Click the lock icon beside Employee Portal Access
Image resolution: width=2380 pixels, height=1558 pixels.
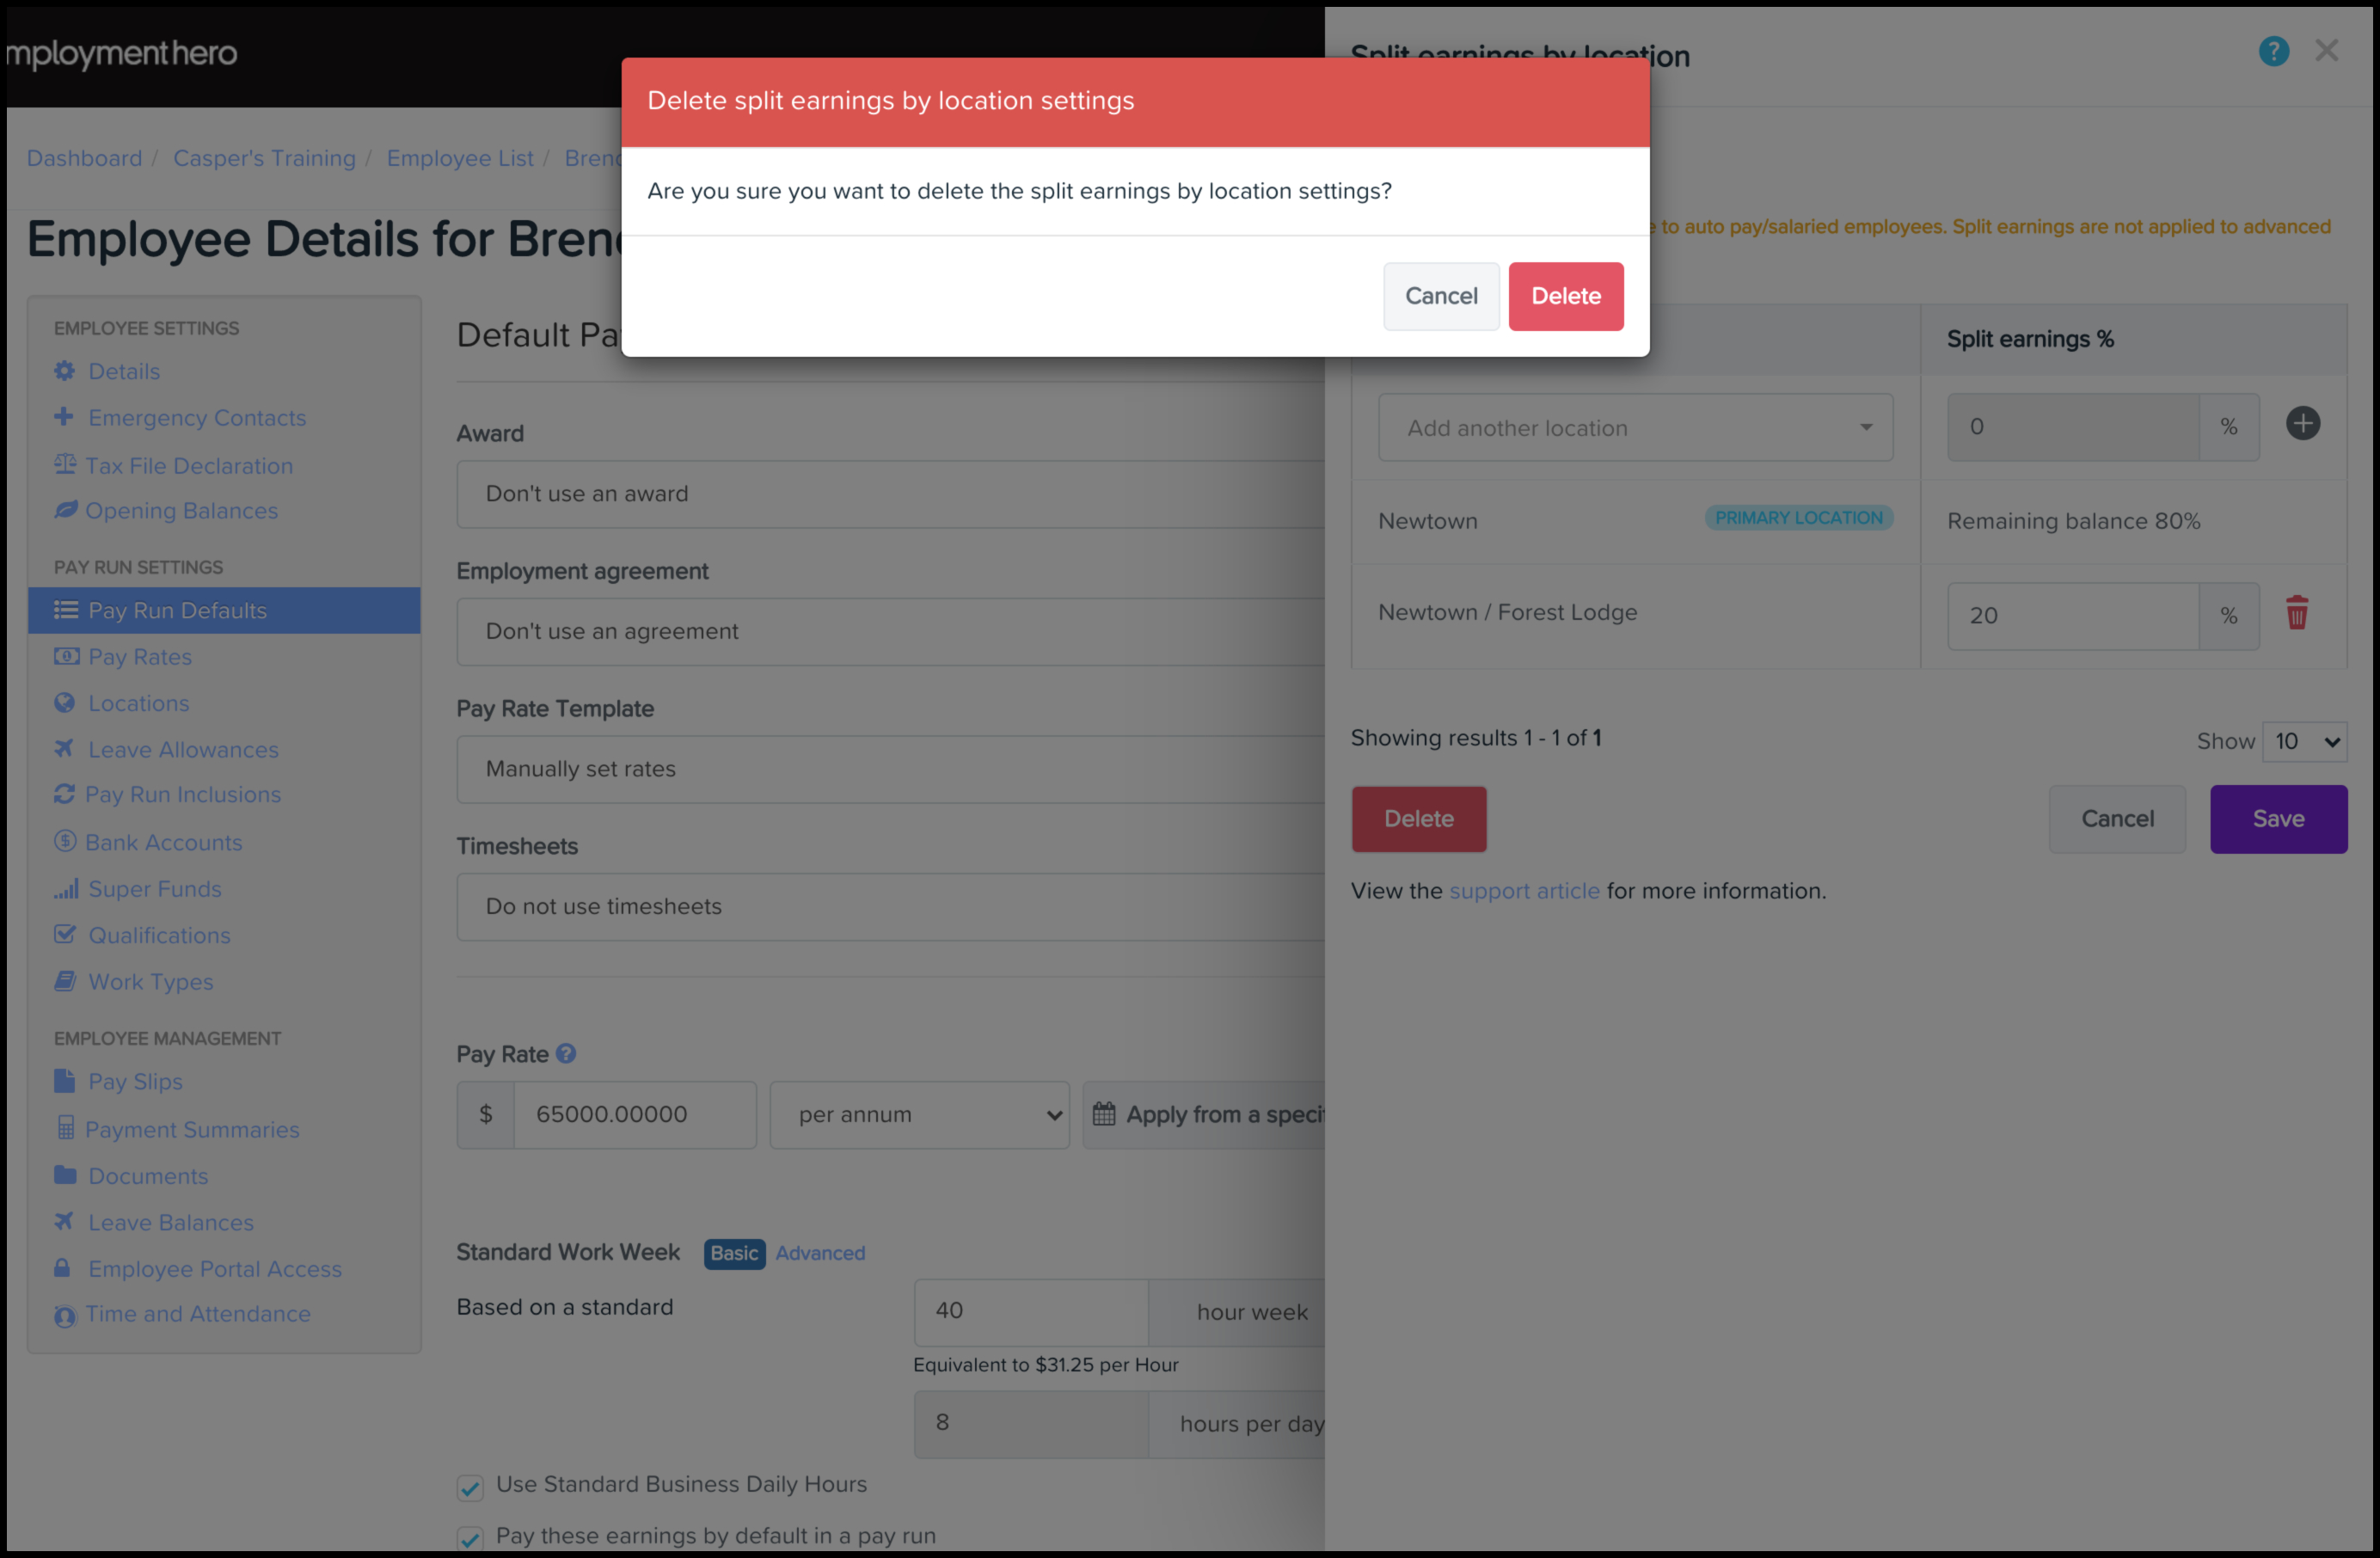pos(63,1268)
